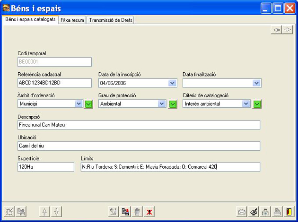
Task: Click the Referència cadastral text field
Action: tap(54, 83)
